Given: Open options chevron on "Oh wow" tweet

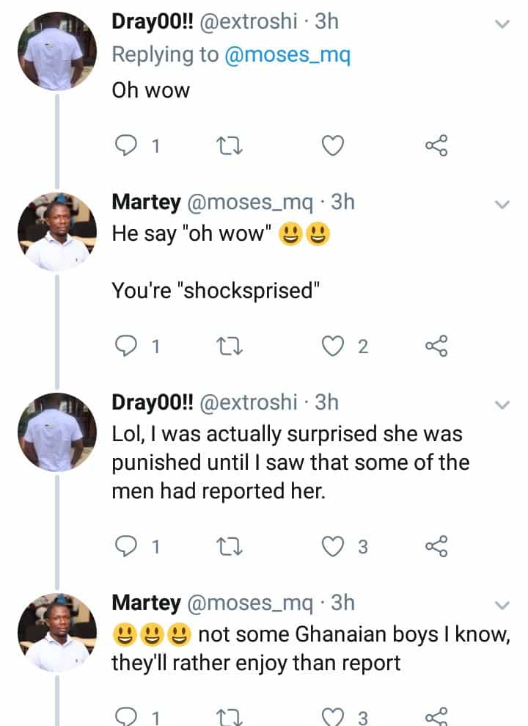Looking at the screenshot, I should click(502, 24).
